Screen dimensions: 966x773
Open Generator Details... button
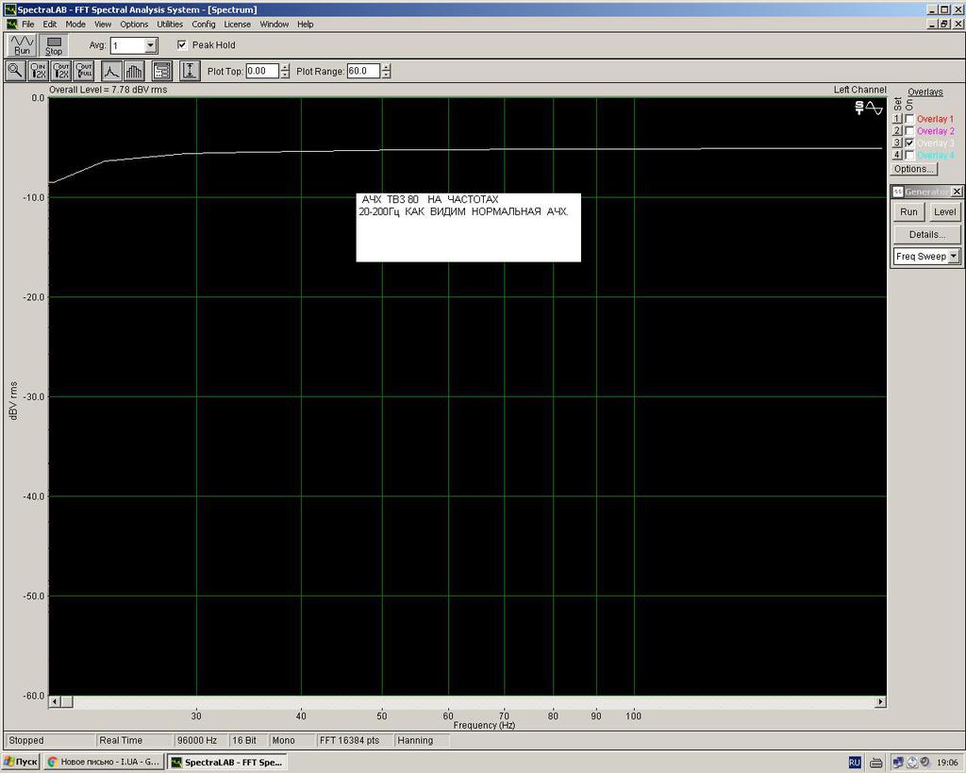coord(927,234)
